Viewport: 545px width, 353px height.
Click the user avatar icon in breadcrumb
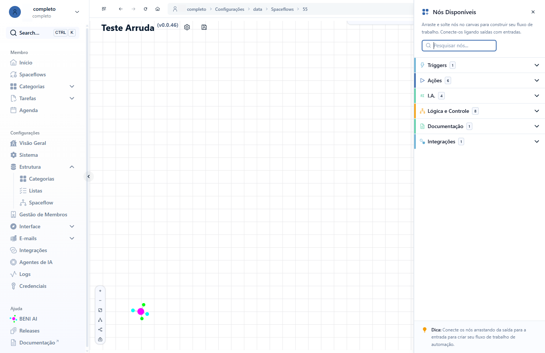tap(175, 9)
